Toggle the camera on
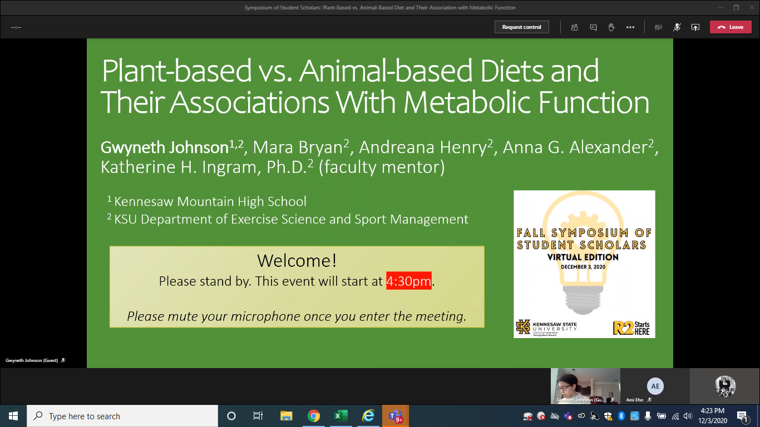 [x=659, y=27]
